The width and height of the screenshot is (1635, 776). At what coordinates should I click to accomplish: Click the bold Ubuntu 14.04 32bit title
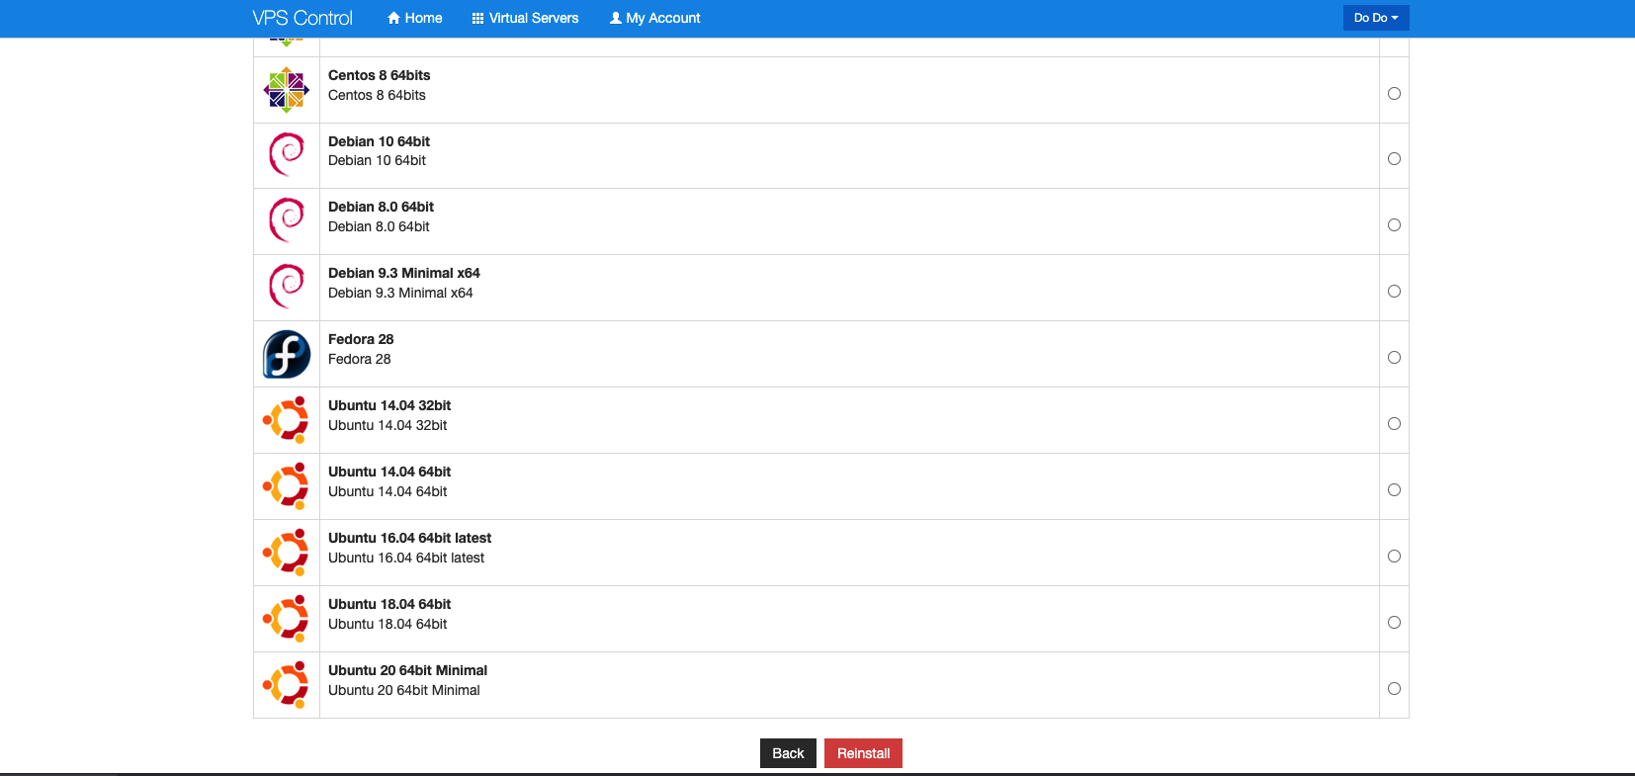389,405
